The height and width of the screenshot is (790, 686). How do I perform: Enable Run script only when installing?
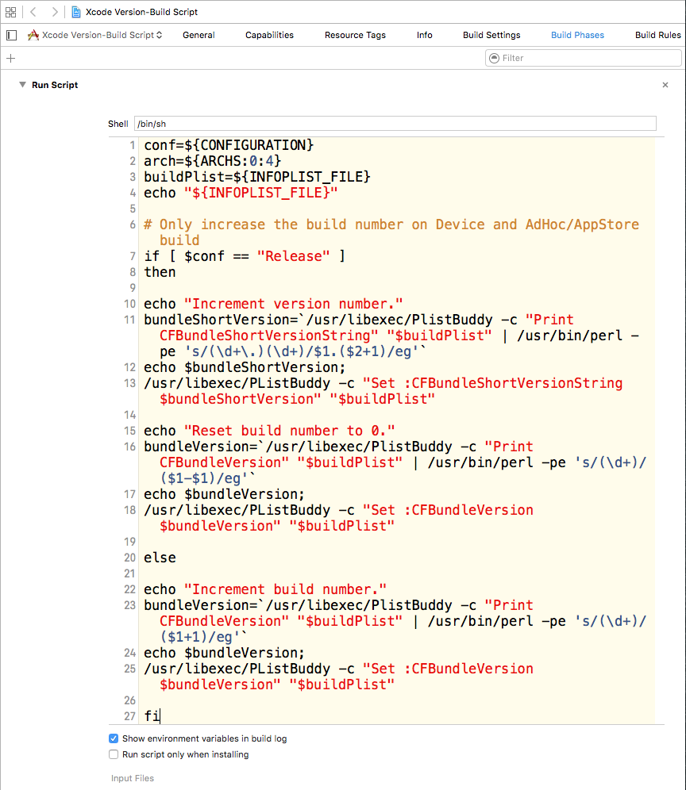114,754
